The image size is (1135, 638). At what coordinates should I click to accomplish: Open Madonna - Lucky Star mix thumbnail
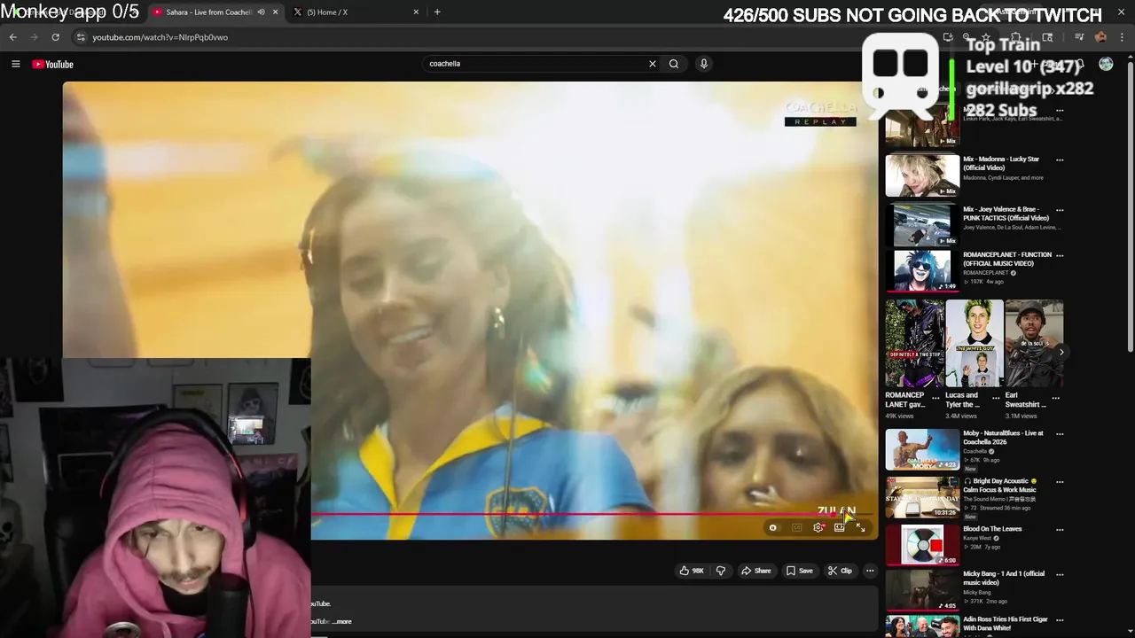[922, 175]
